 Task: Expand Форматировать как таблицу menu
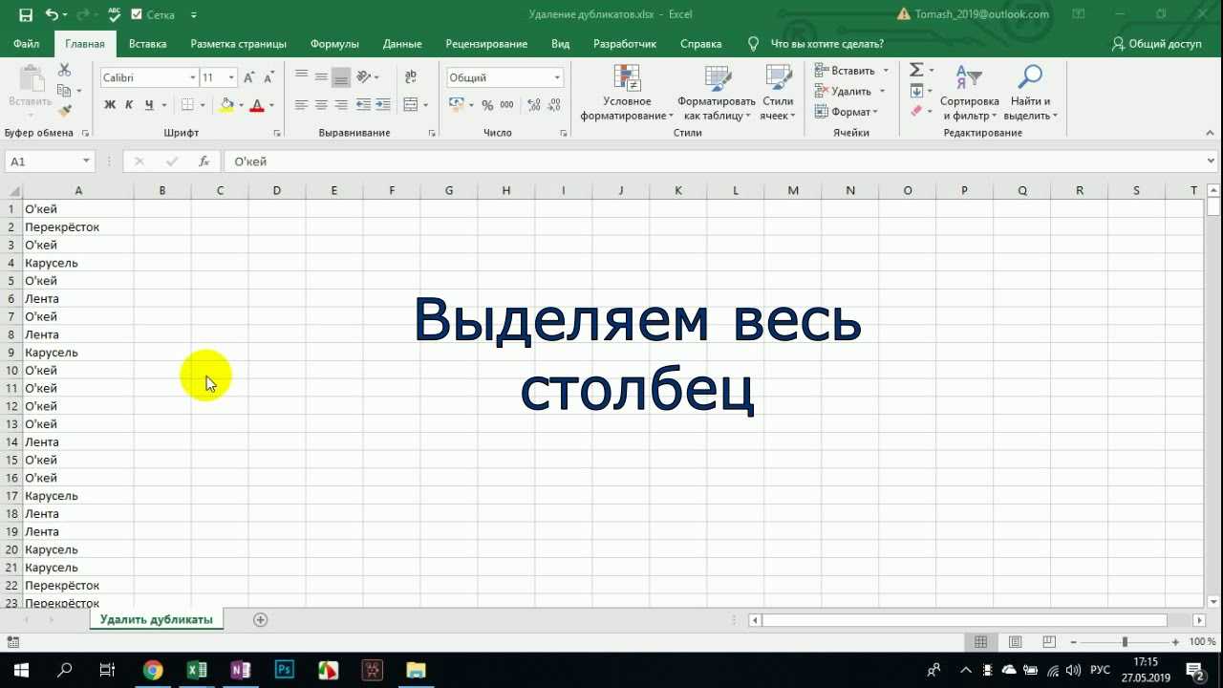717,93
